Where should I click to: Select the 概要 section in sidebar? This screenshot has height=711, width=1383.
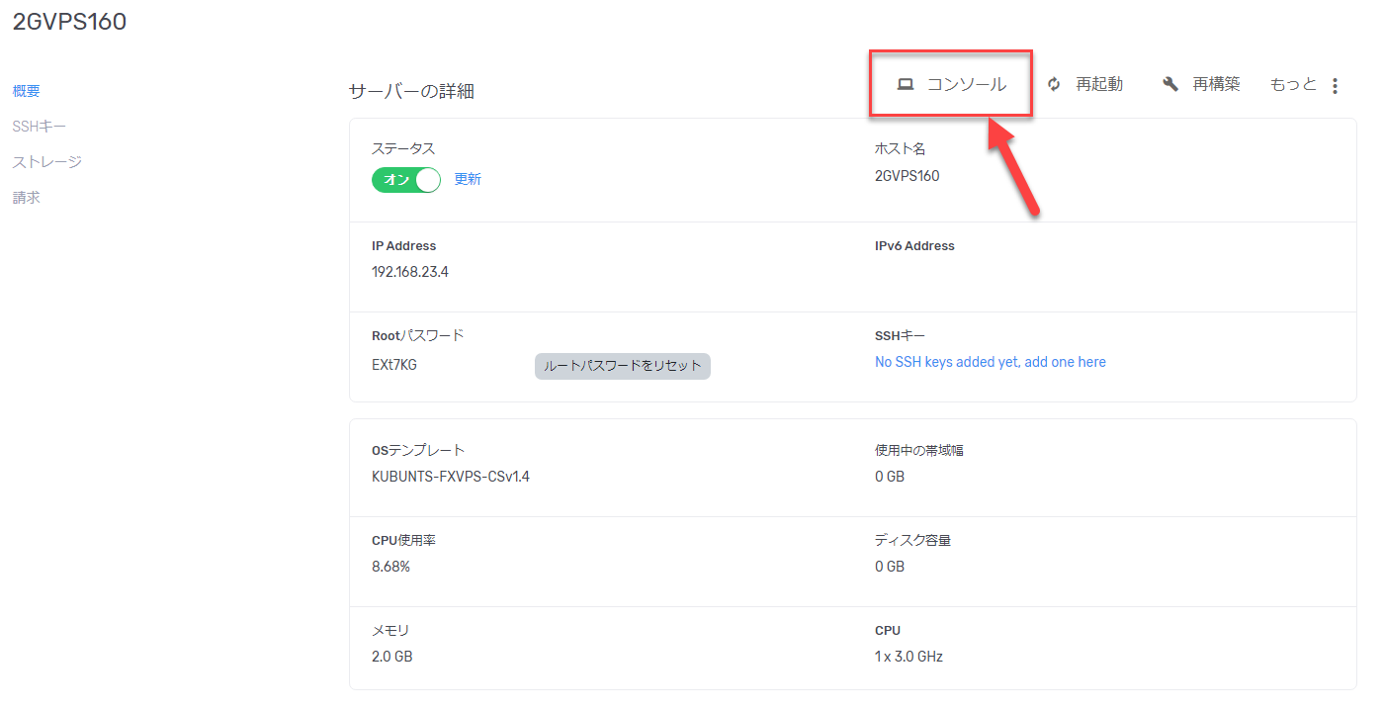tap(26, 90)
